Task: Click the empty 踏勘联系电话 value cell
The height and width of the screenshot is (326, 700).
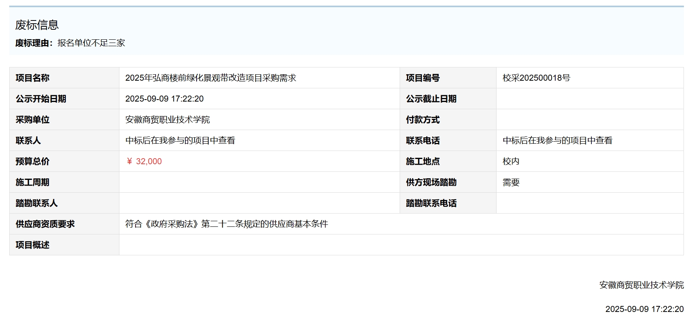Action: pos(589,203)
